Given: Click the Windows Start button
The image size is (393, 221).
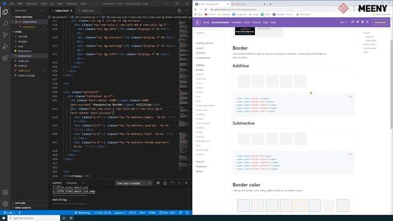Looking at the screenshot, I should [4, 218].
